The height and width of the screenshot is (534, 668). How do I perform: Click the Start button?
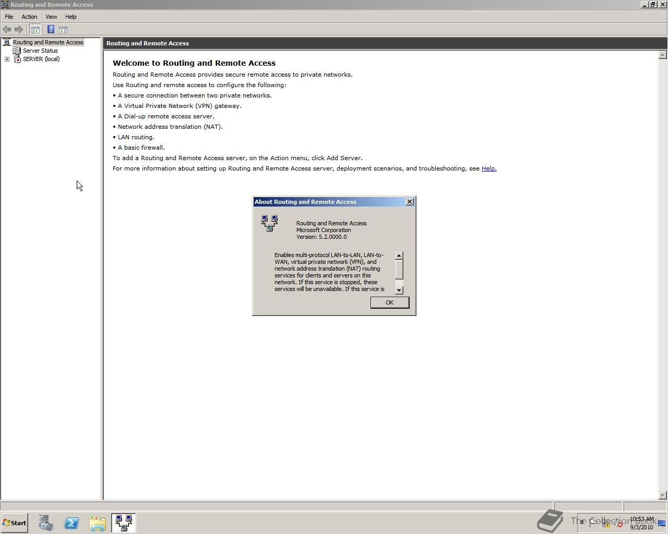tap(15, 523)
